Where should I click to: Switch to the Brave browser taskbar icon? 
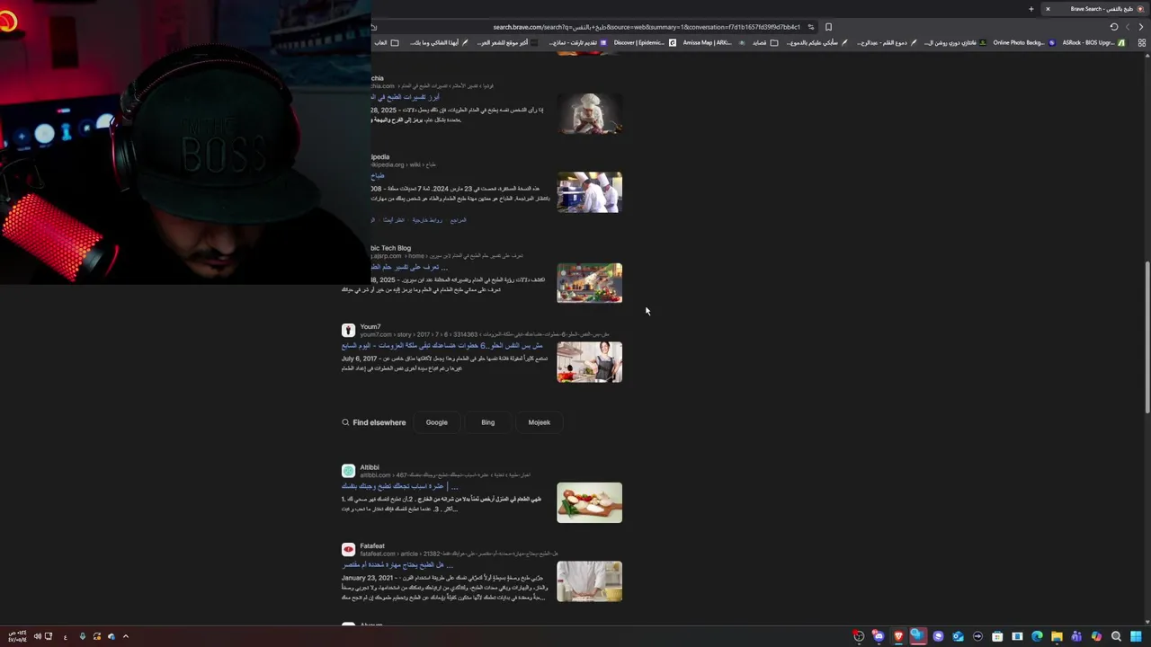(x=898, y=636)
